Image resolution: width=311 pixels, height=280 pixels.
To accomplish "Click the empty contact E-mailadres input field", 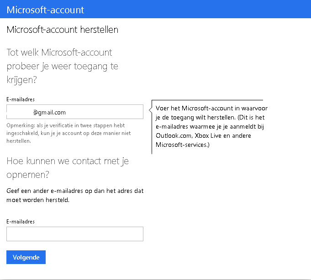I will tap(75, 234).
